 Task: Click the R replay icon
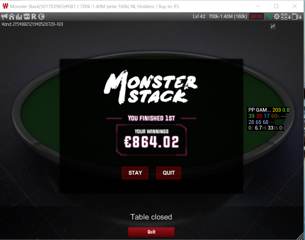point(34,17)
